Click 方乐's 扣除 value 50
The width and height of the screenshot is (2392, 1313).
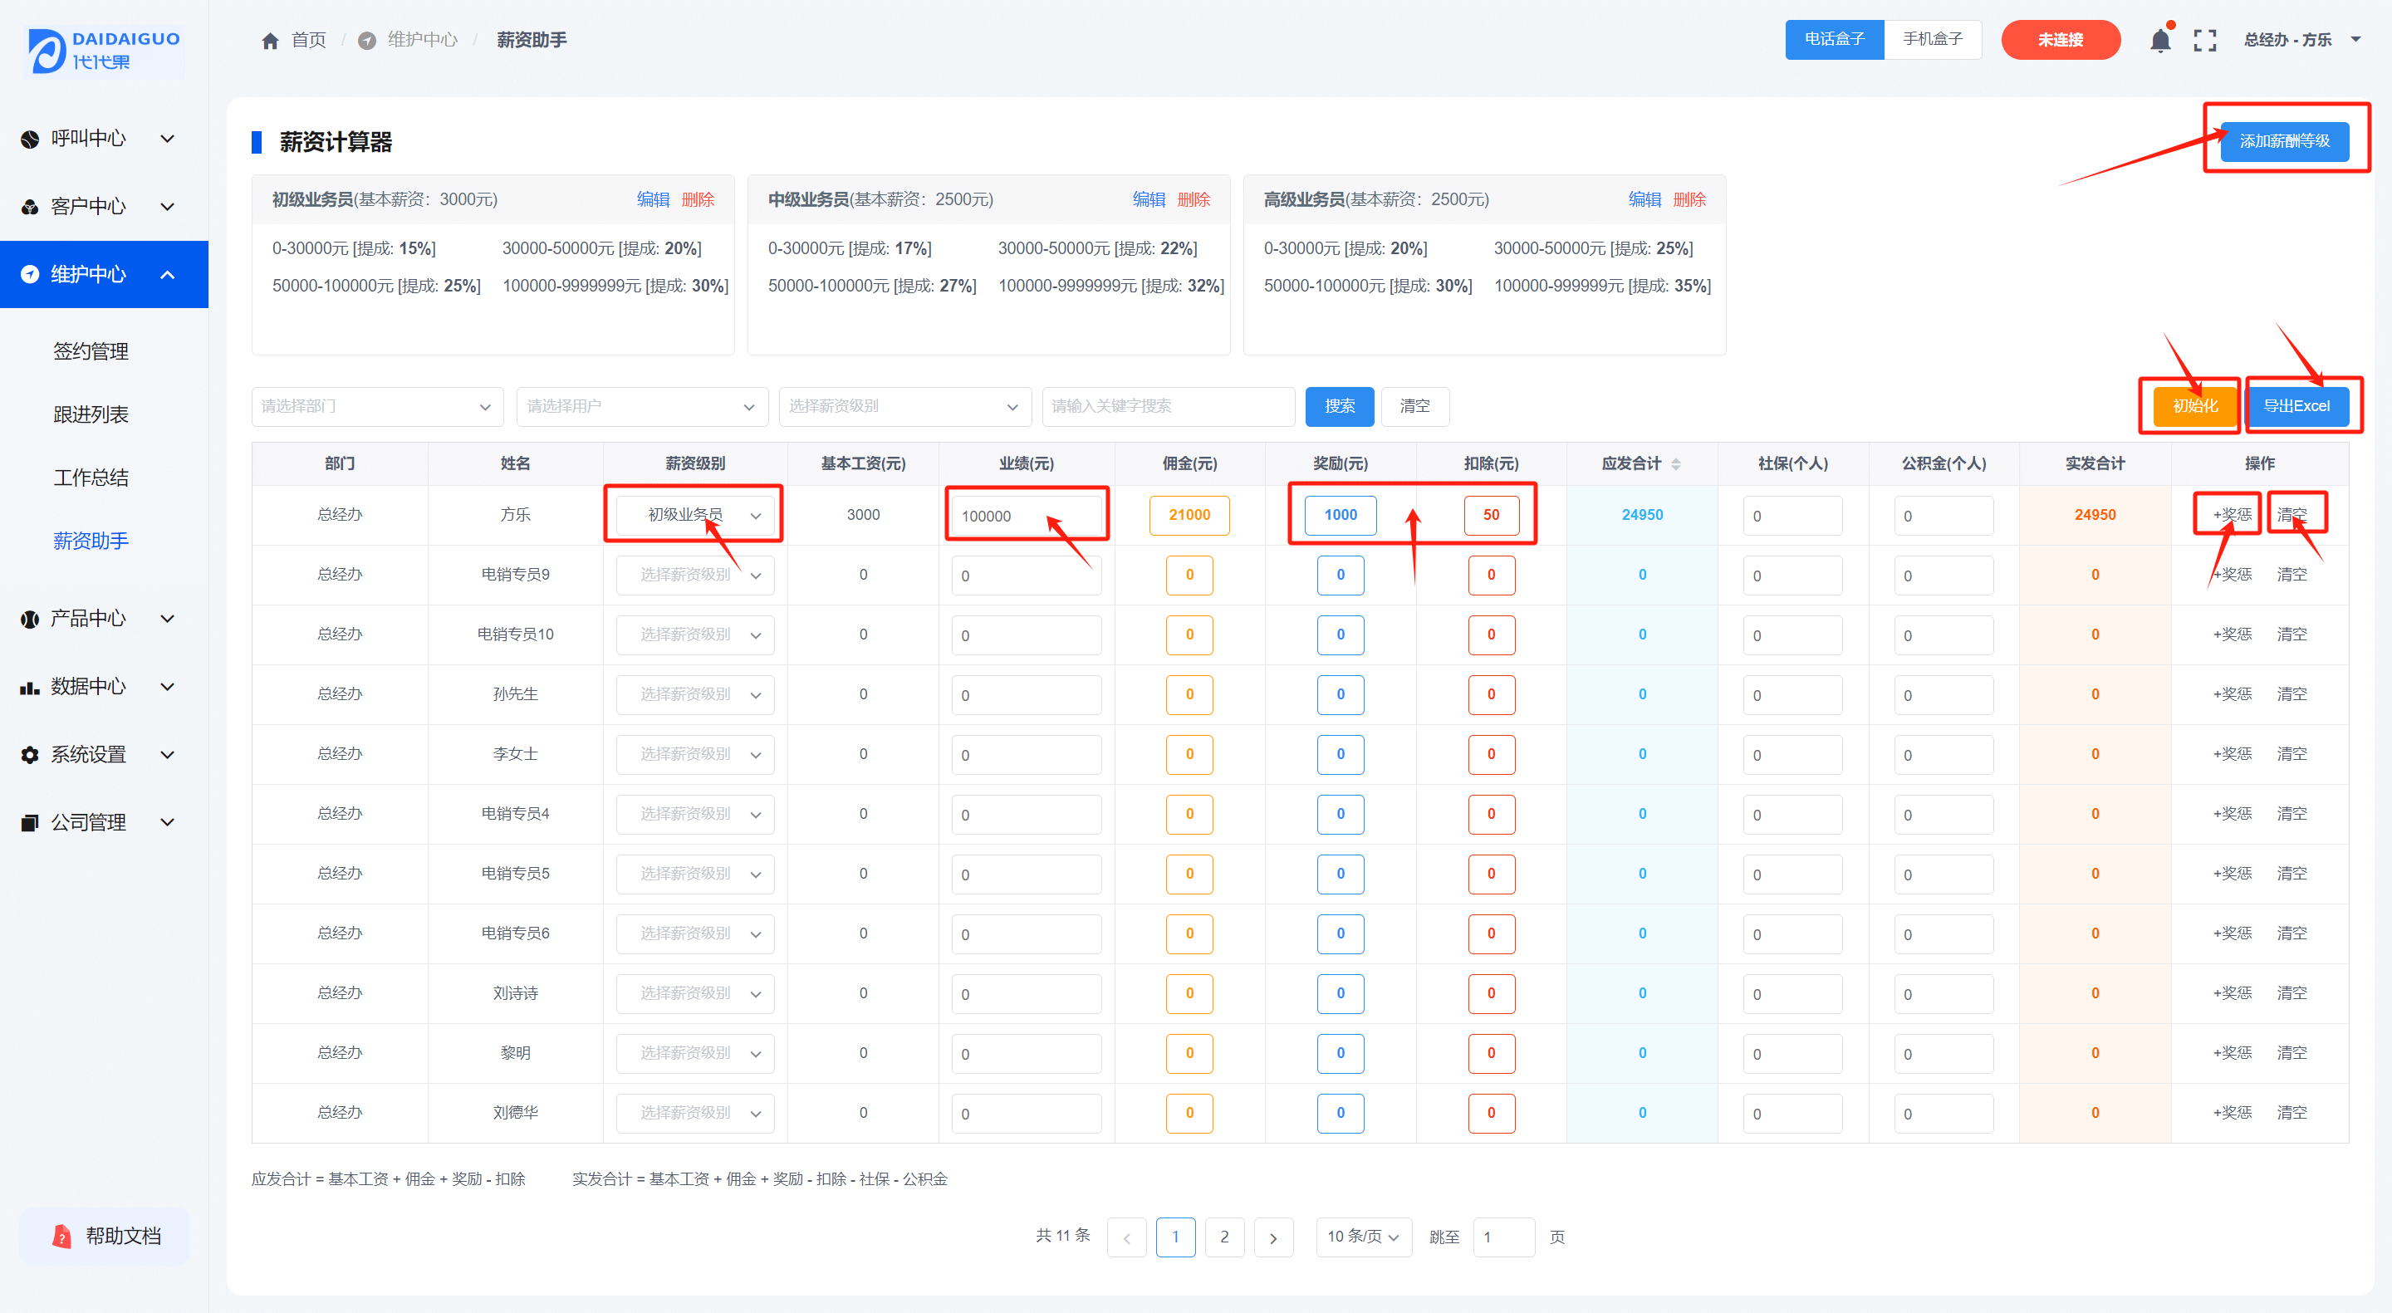1492,516
